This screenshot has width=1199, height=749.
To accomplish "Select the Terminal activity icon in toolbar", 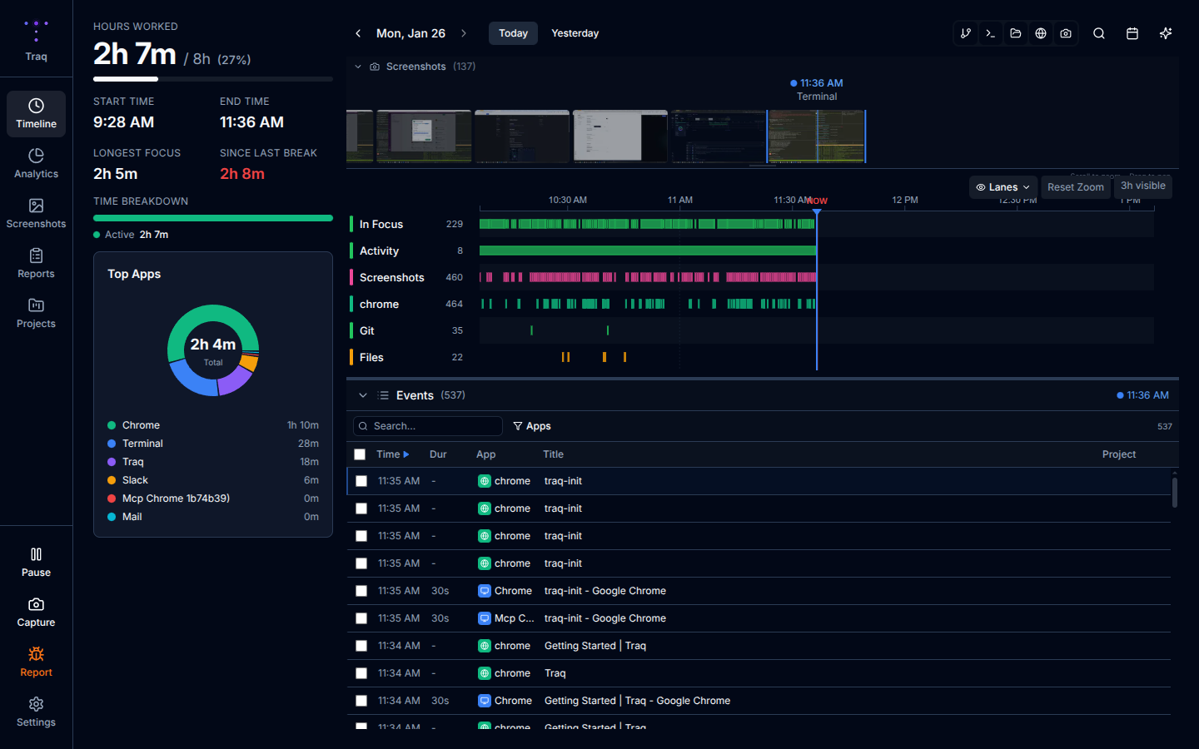I will point(991,33).
